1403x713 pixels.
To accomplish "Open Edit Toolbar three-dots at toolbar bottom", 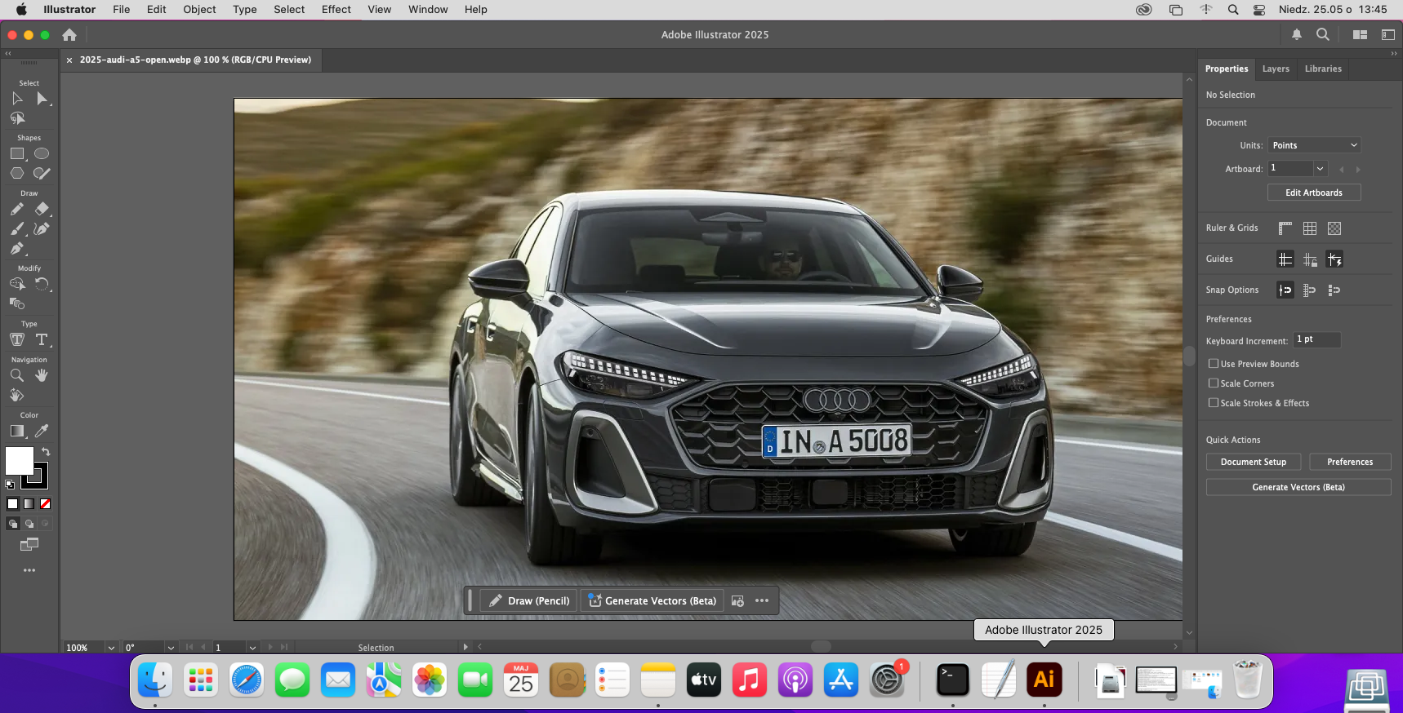I will coord(29,570).
